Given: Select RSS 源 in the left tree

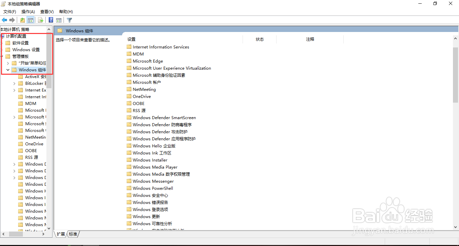Looking at the screenshot, I should 32,157.
